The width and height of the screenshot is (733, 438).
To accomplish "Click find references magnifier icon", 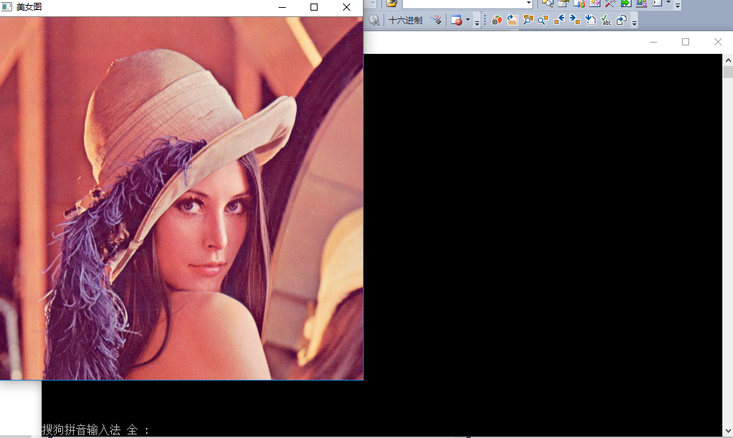I will pos(528,20).
